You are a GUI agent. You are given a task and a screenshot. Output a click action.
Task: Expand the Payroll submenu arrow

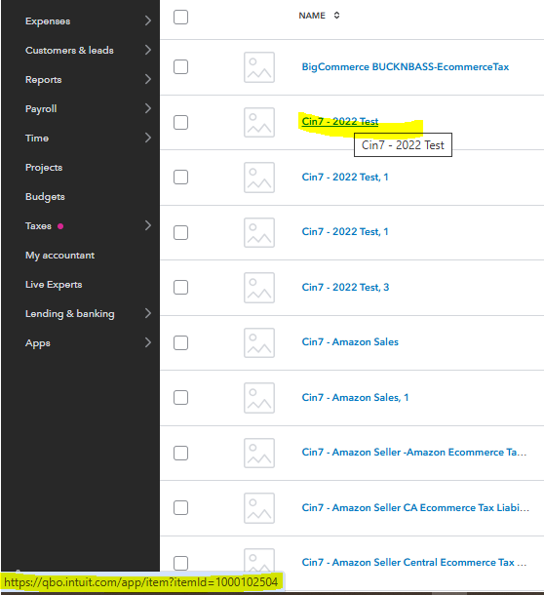(x=148, y=108)
